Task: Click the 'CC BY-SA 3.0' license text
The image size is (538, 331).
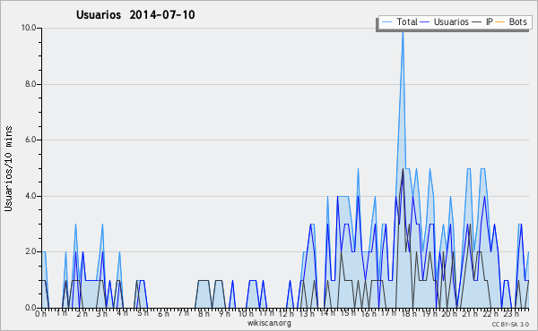Action: click(510, 324)
